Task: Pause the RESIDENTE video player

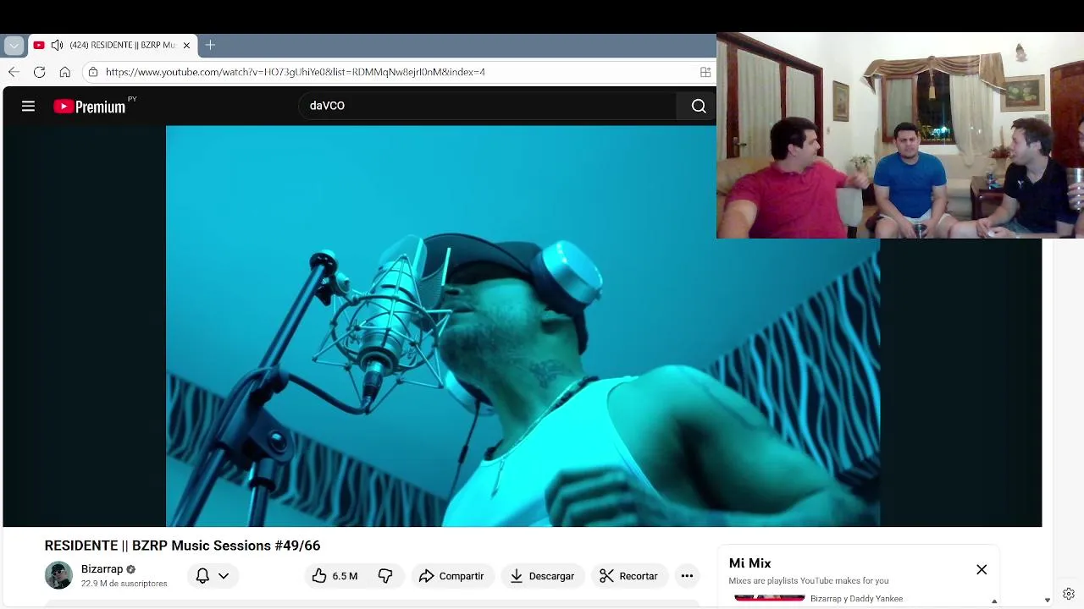Action: [523, 326]
